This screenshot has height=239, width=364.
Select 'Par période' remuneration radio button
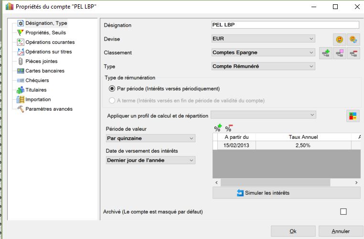click(112, 88)
